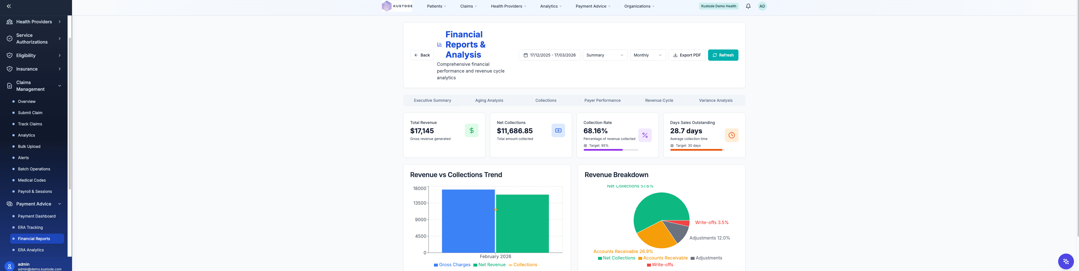Click the Kustode logo in the header
Image resolution: width=1079 pixels, height=271 pixels.
(x=397, y=6)
